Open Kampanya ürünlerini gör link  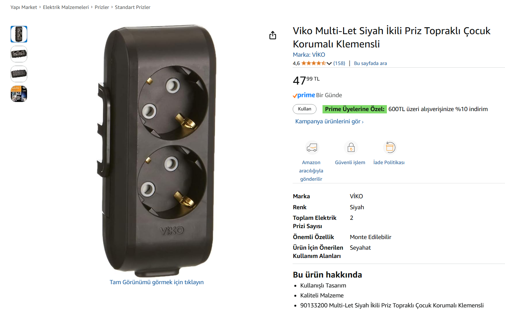pos(329,121)
